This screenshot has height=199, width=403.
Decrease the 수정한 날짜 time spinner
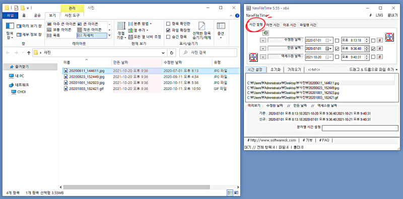(367, 42)
